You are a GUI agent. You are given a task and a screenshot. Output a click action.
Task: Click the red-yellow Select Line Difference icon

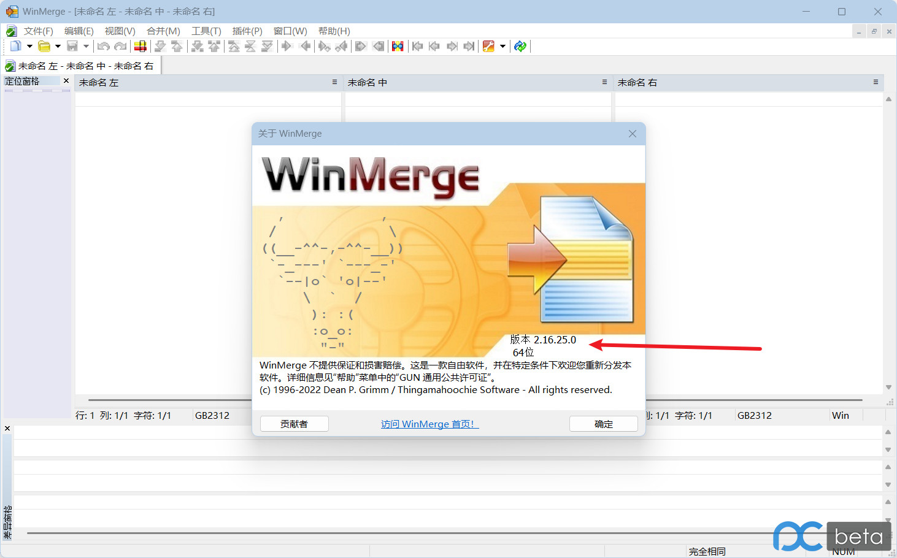click(x=141, y=46)
